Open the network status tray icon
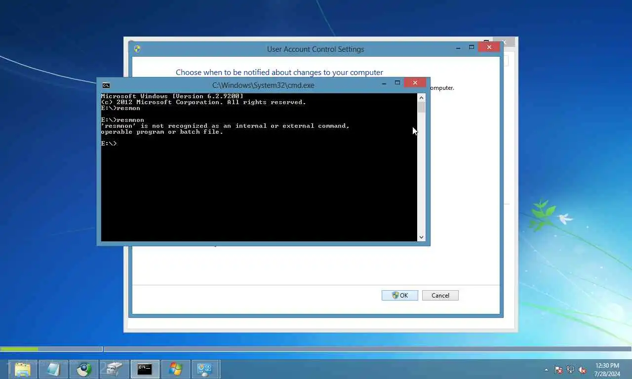Viewport: 632px width, 379px height. click(570, 369)
